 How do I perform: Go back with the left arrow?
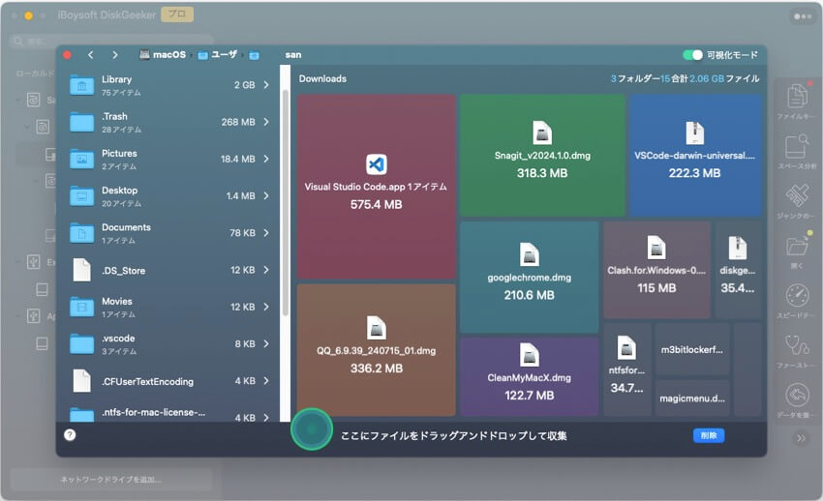tap(91, 55)
